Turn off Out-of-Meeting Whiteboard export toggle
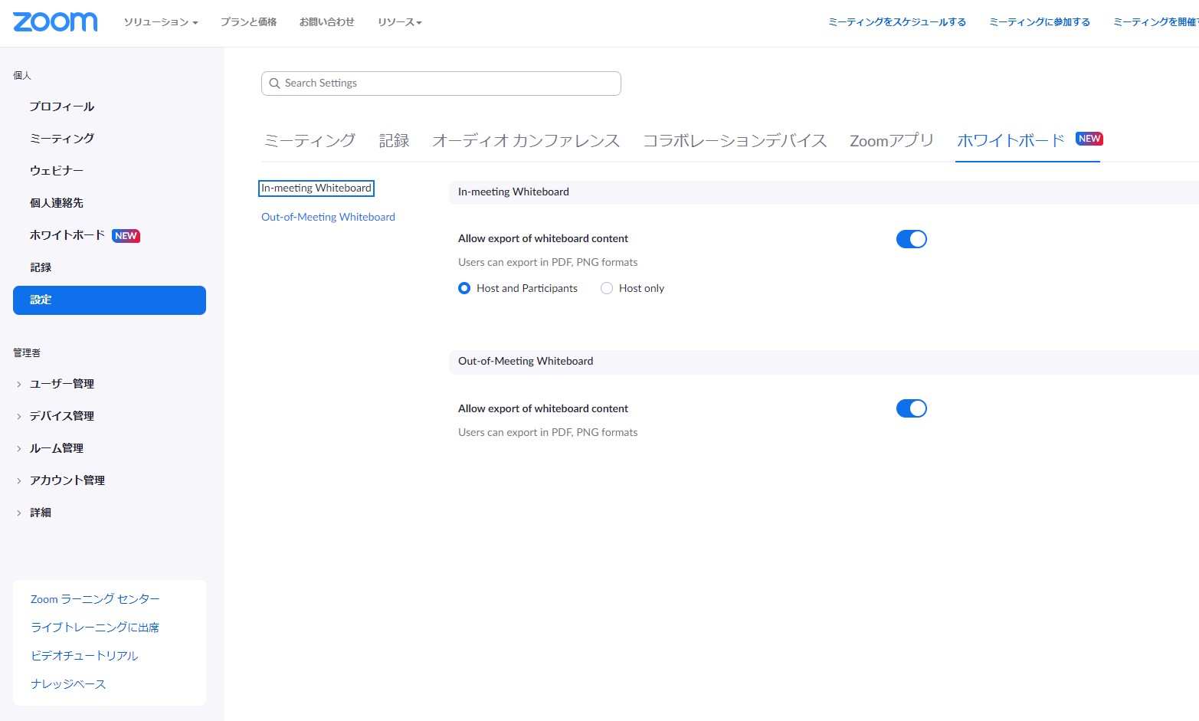The height and width of the screenshot is (721, 1199). pyautogui.click(x=911, y=408)
